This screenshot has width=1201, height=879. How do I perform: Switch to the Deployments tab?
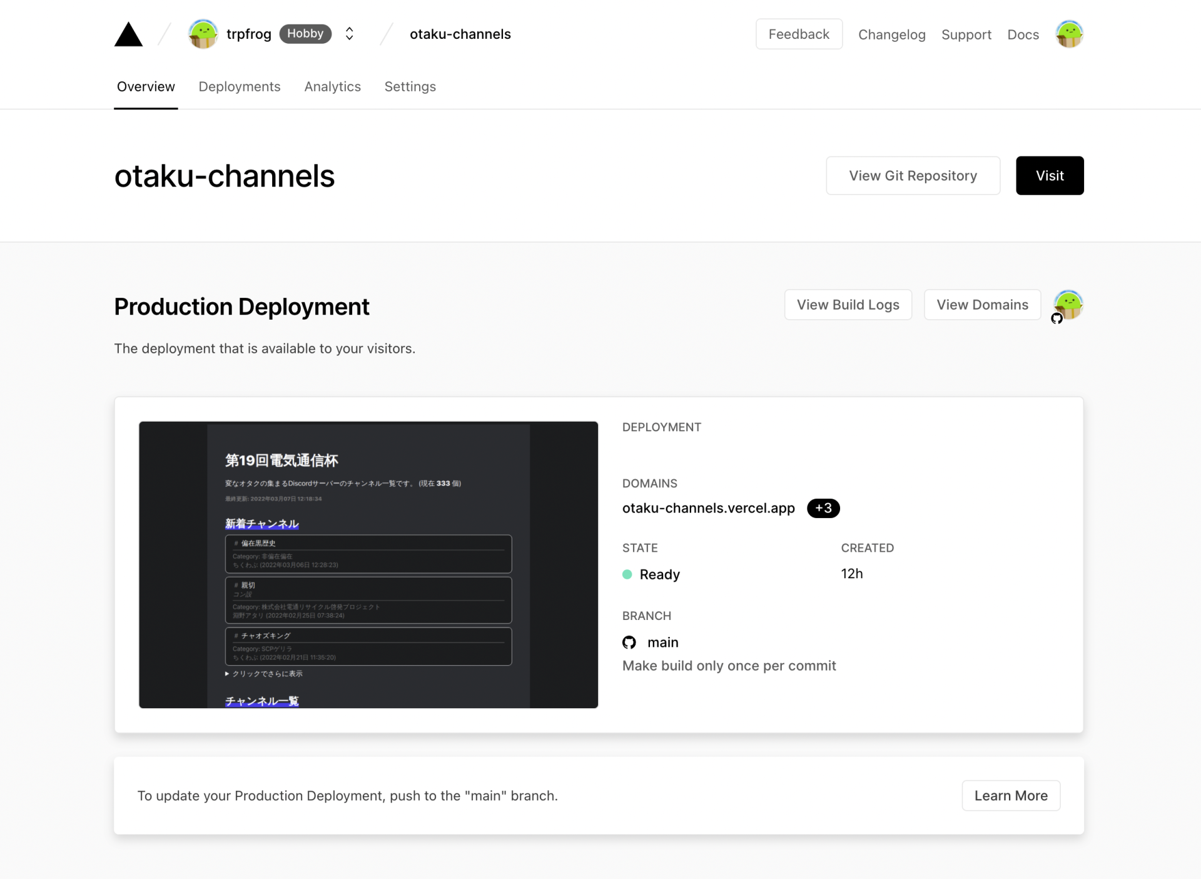(x=240, y=87)
